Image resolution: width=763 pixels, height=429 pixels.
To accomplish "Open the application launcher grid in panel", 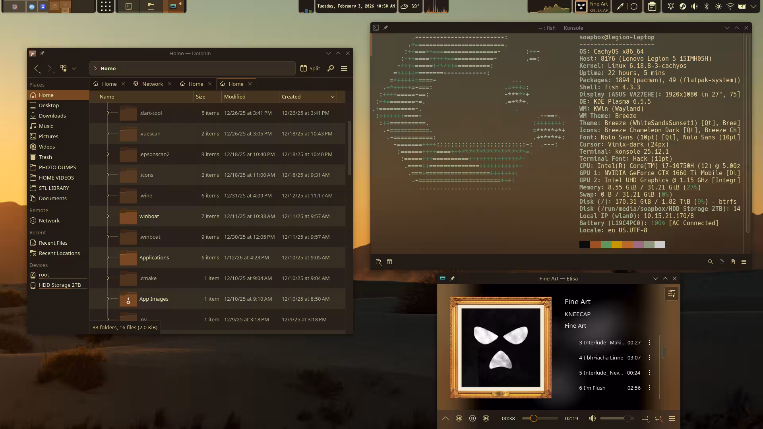I will click(x=105, y=6).
